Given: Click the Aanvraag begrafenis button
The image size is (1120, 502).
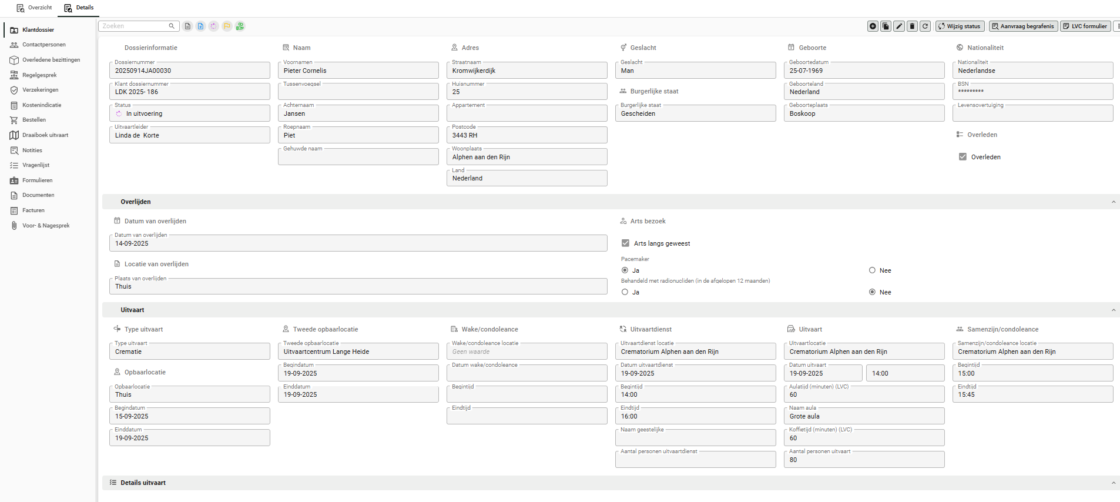Looking at the screenshot, I should [x=1023, y=26].
